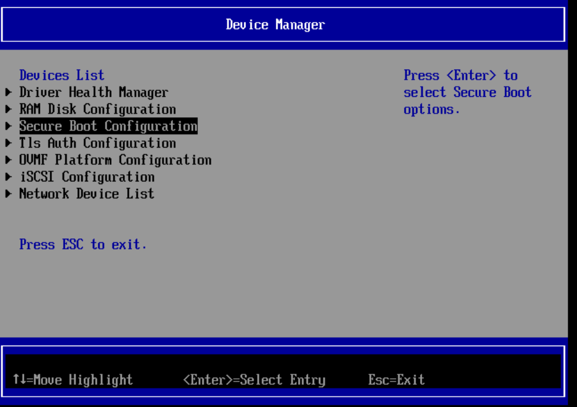This screenshot has height=407, width=577.
Task: Click the 'Press ESC to exit.' text
Action: click(x=83, y=244)
